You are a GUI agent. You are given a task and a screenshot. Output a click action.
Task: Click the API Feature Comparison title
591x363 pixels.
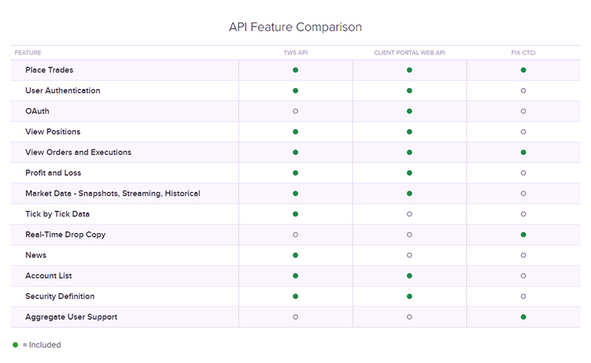click(x=296, y=27)
